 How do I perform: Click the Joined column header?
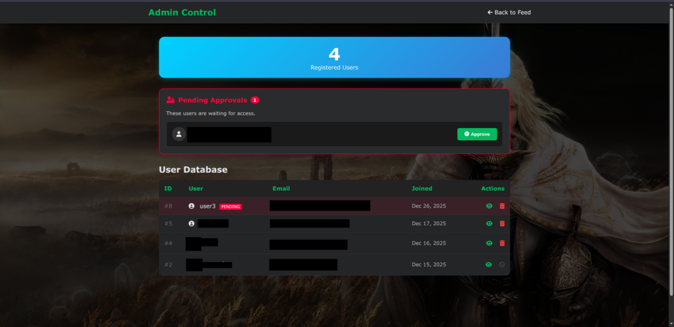tap(422, 188)
